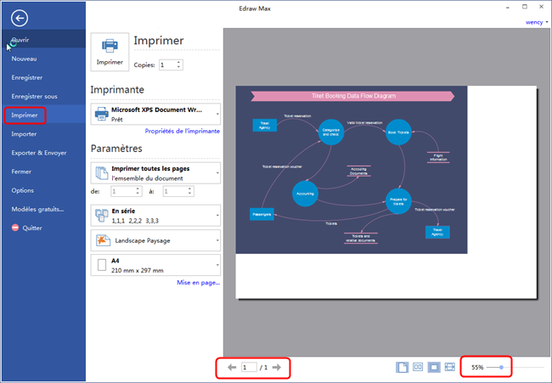552x383 pixels.
Task: Click the diagram print preview page
Action: click(x=386, y=192)
